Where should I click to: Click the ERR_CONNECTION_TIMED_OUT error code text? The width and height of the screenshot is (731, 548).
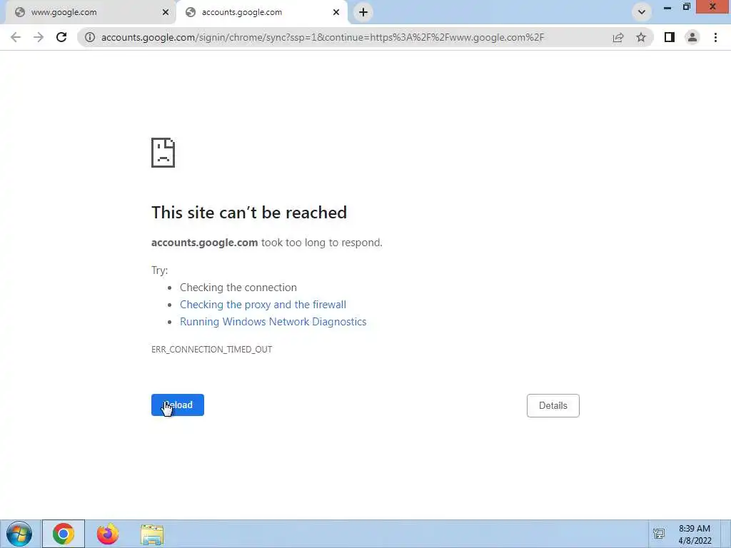coord(211,349)
